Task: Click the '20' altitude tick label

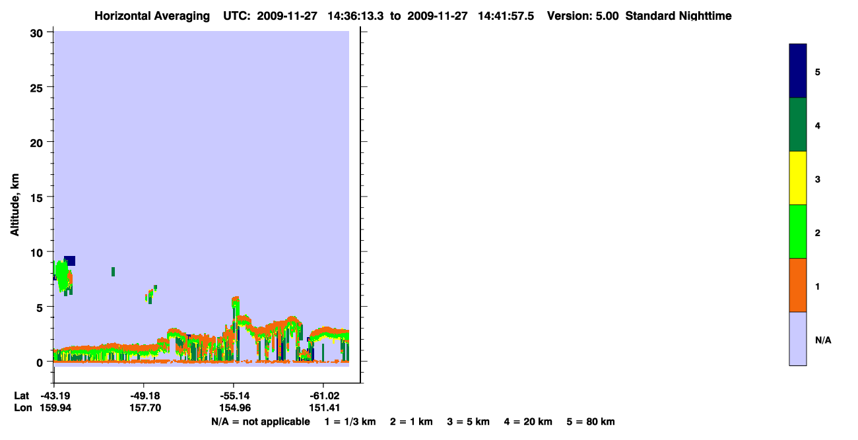Action: pos(38,142)
